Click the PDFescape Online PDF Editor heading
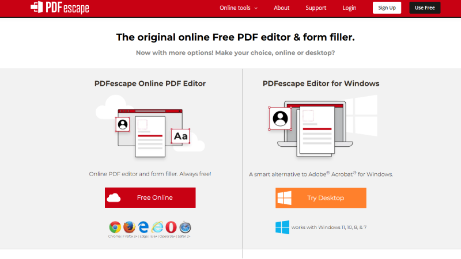461x259 pixels. coord(150,83)
